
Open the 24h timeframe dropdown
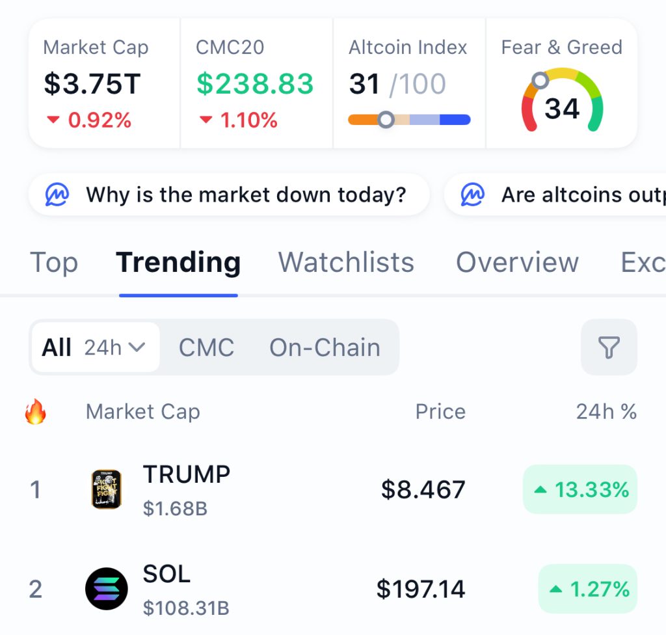(114, 347)
